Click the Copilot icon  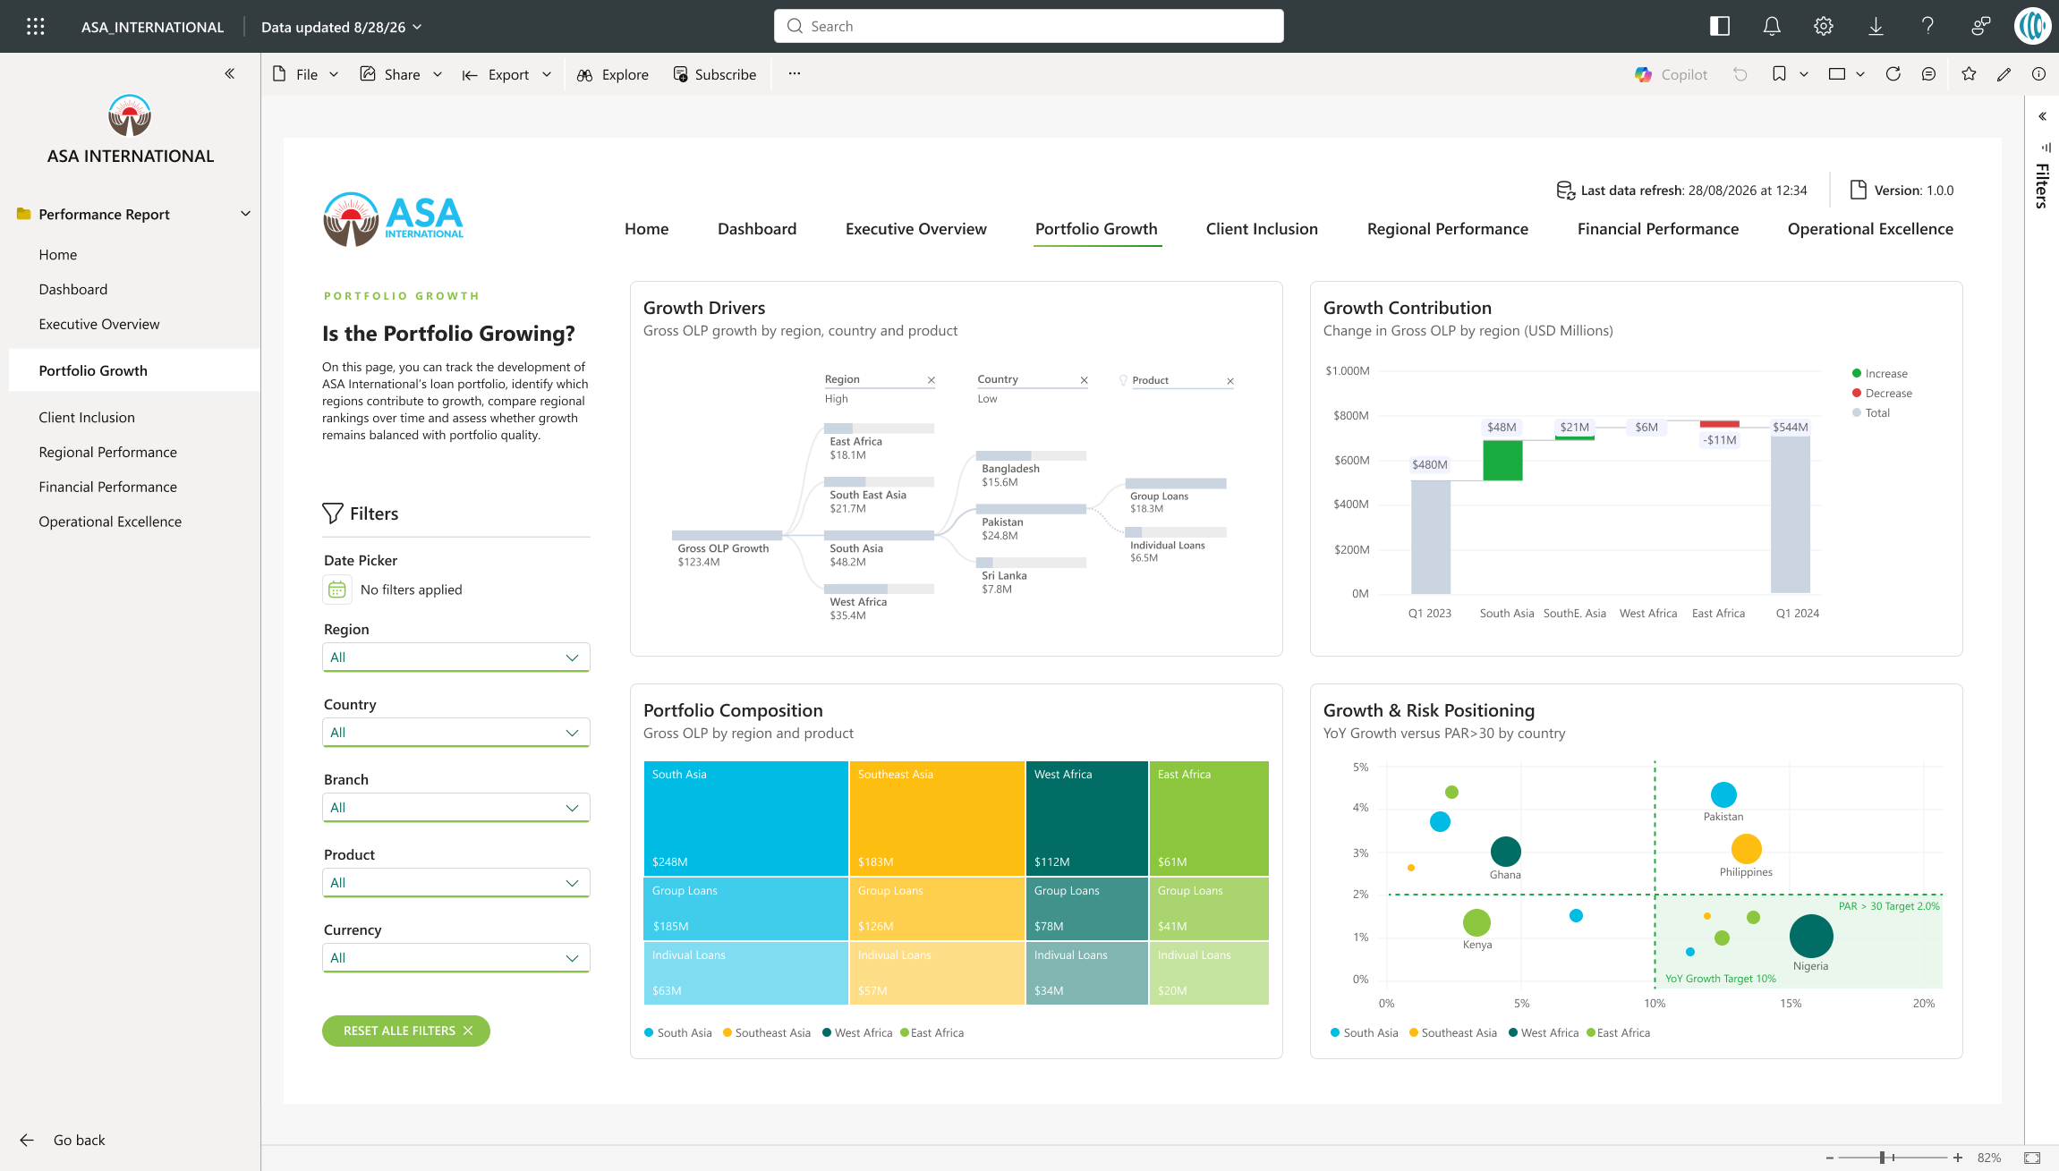(x=1643, y=75)
